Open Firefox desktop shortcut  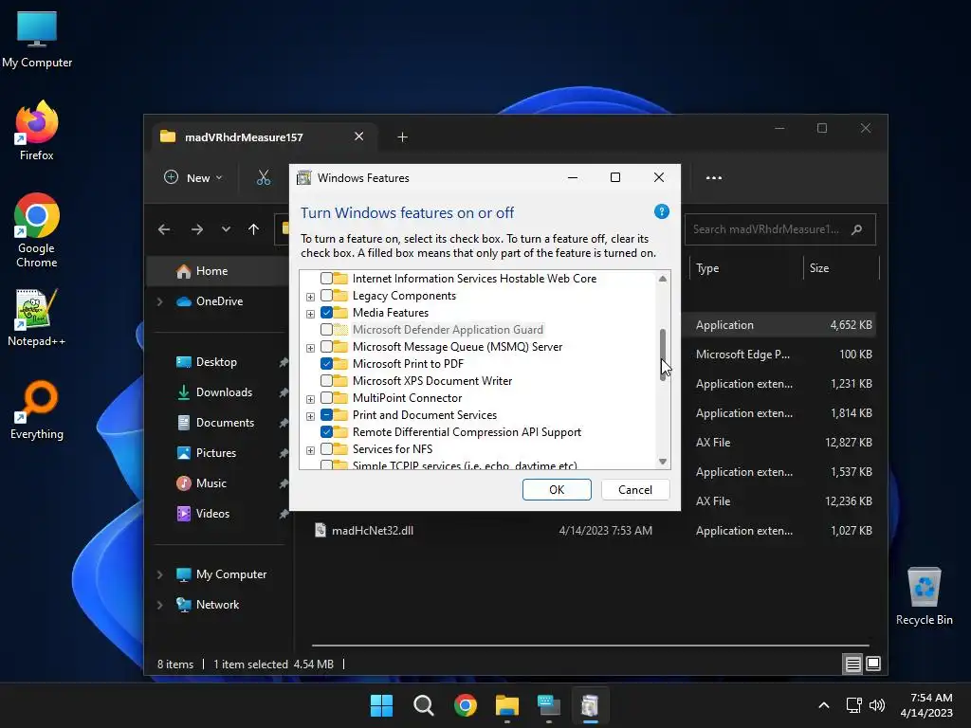click(x=37, y=131)
